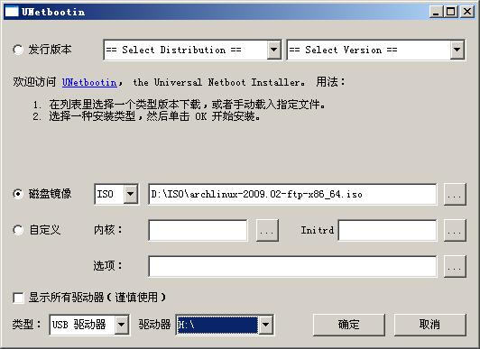Viewport: 480px width, 349px height.
Task: Click the UNetbootin hyperlink
Action: 89,82
